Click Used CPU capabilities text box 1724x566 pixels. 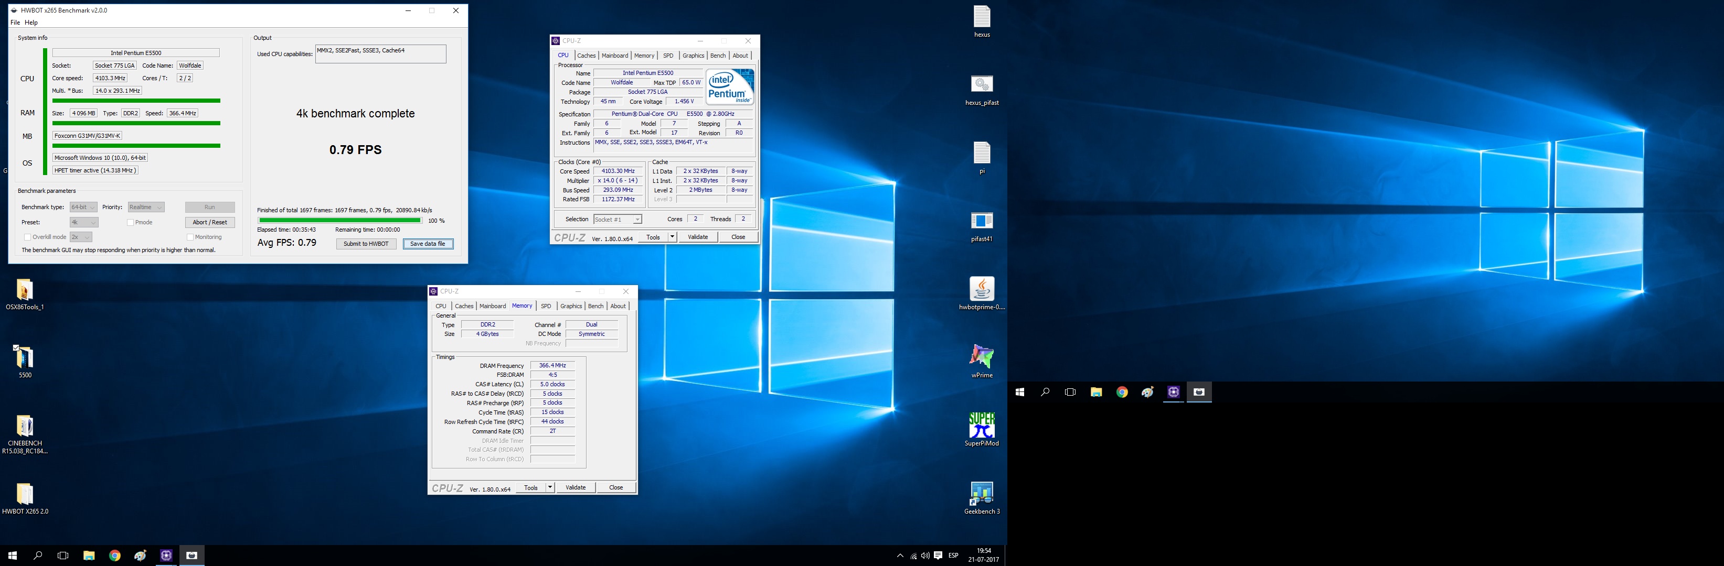pyautogui.click(x=381, y=54)
